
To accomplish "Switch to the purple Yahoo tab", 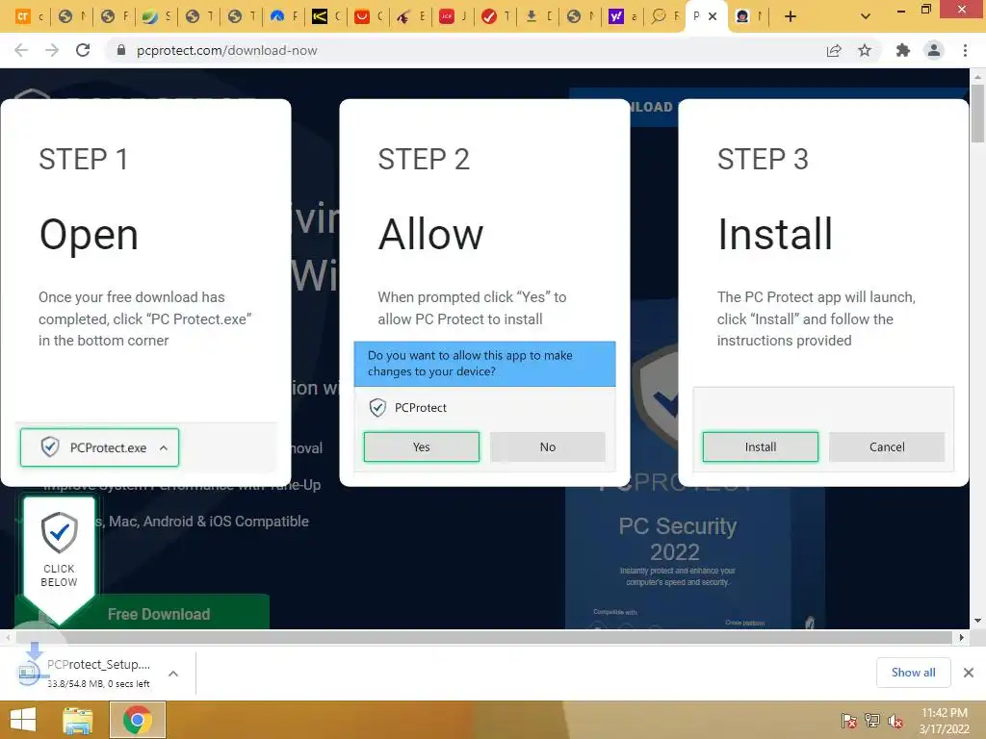I will click(x=616, y=16).
